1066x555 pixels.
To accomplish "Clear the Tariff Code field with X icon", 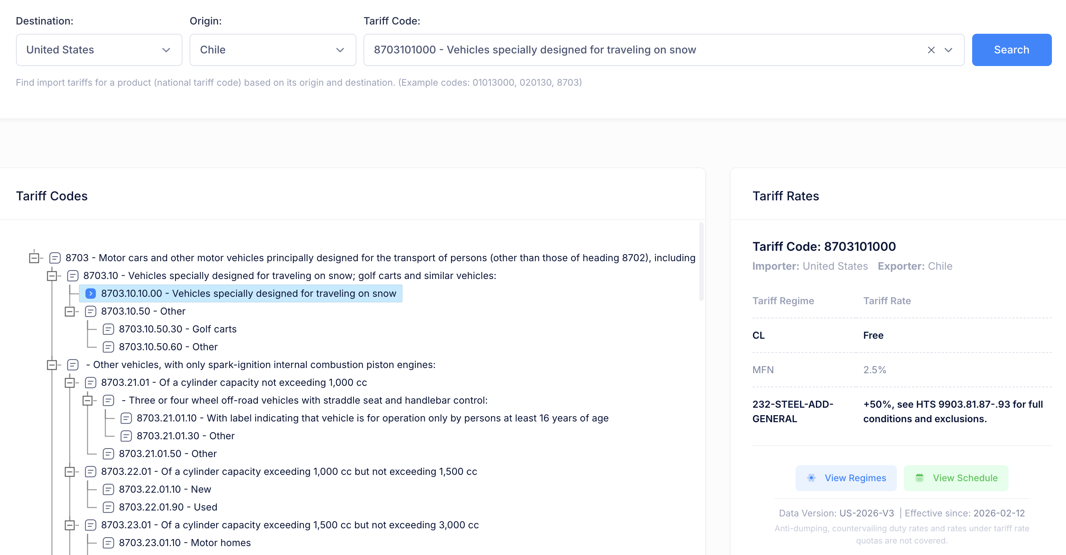I will (931, 50).
